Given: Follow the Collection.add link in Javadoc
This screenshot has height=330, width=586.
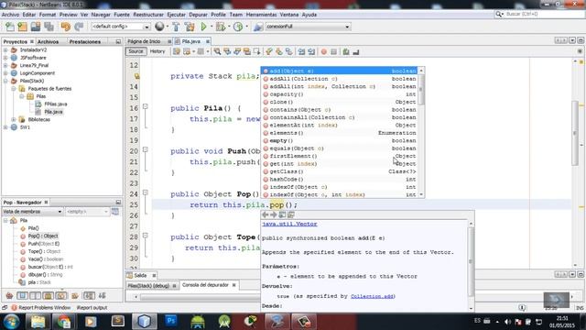Looking at the screenshot, I should tap(372, 296).
